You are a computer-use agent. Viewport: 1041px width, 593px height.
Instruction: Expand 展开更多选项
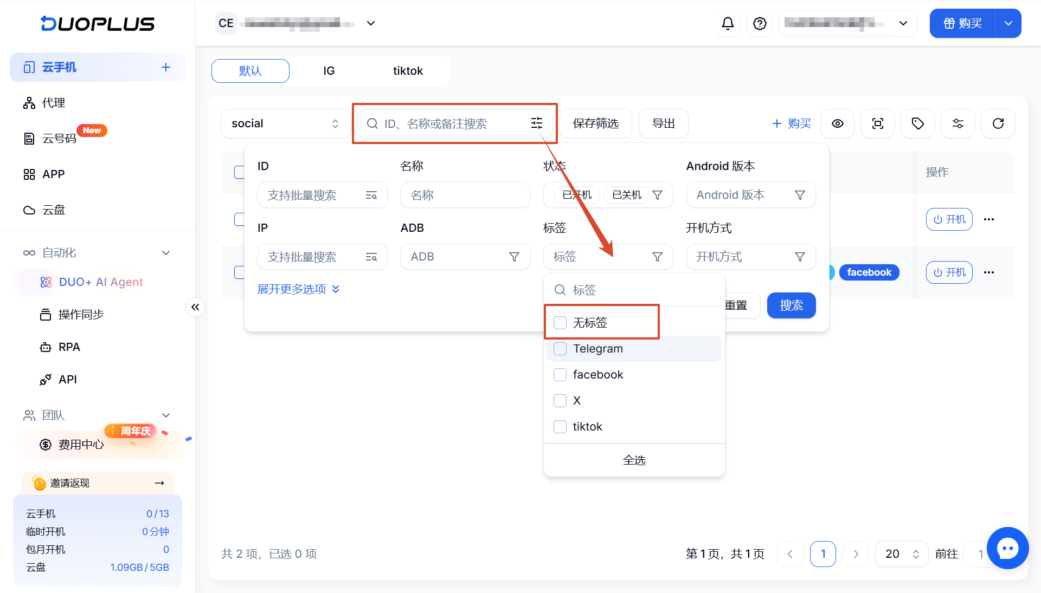[x=298, y=289]
